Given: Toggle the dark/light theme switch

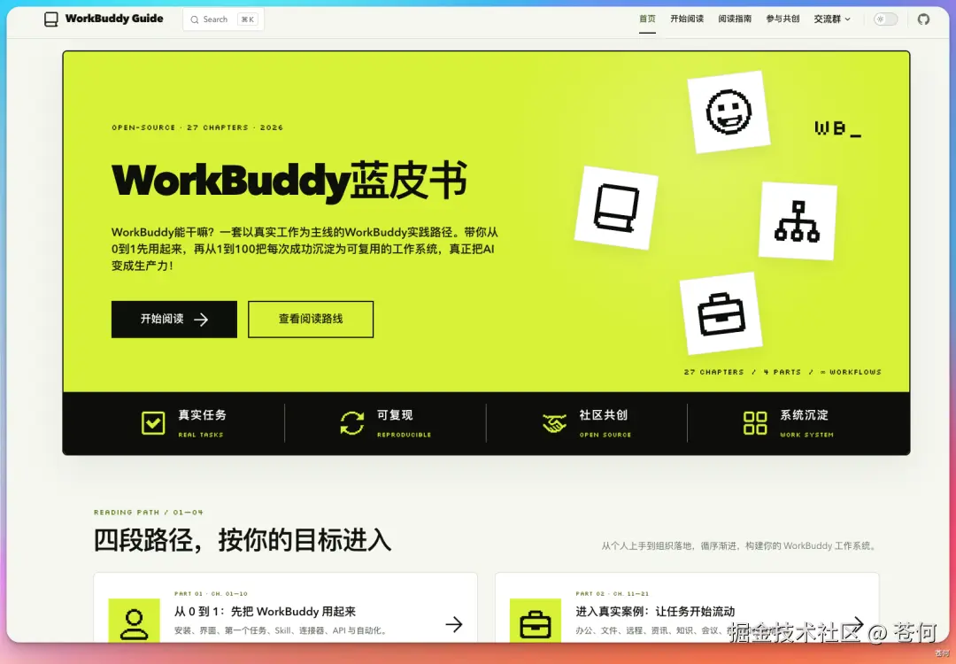Looking at the screenshot, I should 885,19.
